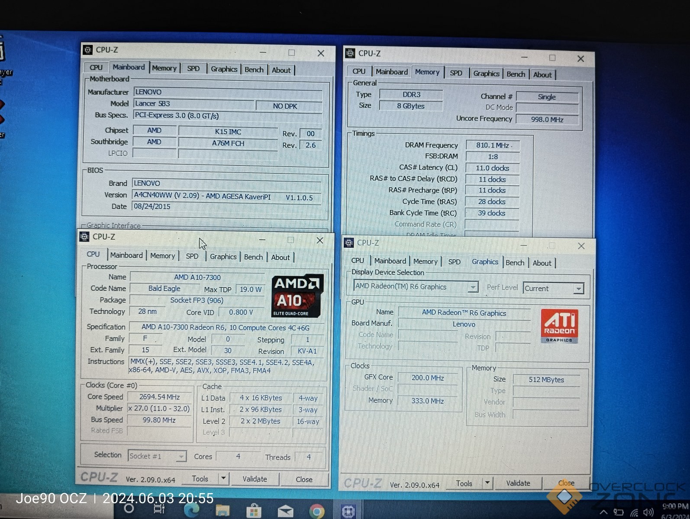
Task: Open Microsoft Store taskbar icon
Action: [x=254, y=511]
